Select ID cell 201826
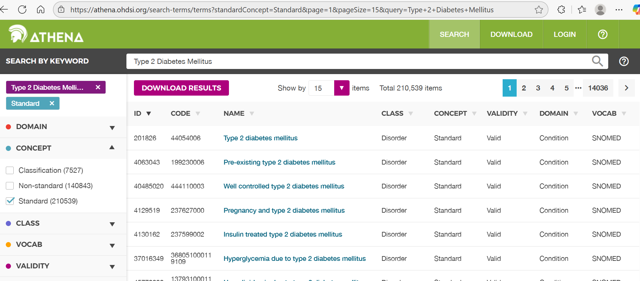The height and width of the screenshot is (281, 640). [145, 138]
